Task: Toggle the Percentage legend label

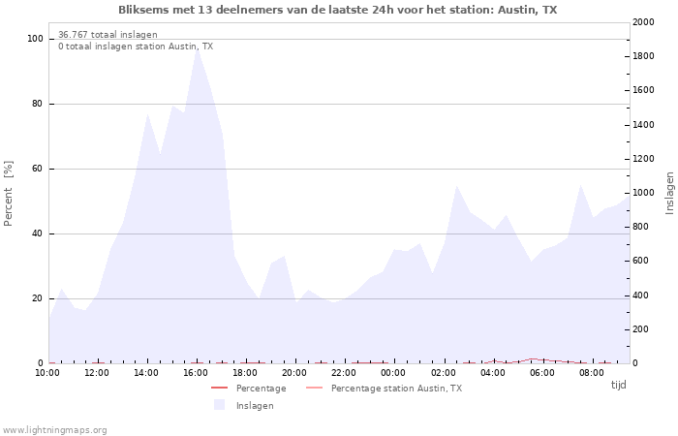Action: click(261, 389)
